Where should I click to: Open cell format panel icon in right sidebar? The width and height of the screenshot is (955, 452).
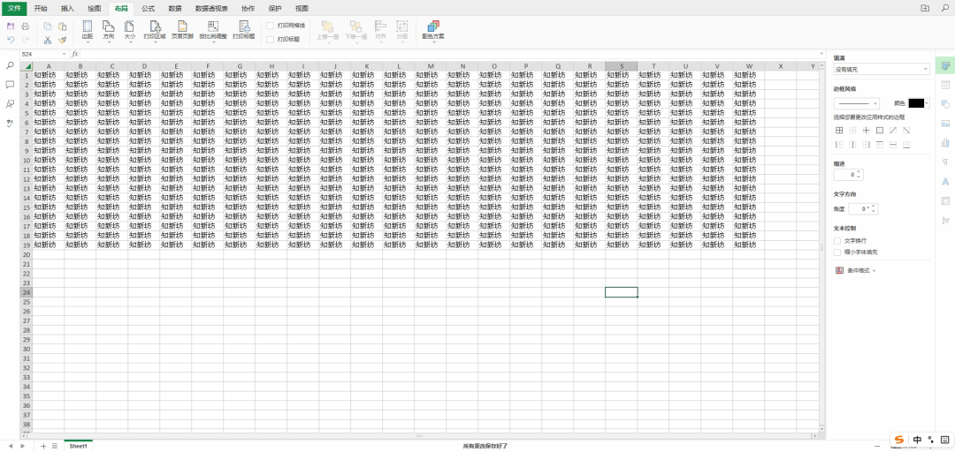coord(945,65)
